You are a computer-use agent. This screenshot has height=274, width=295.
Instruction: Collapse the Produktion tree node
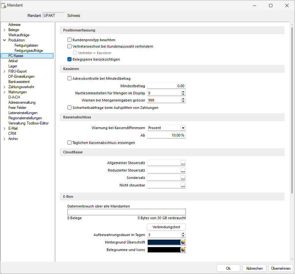pyautogui.click(x=5, y=40)
